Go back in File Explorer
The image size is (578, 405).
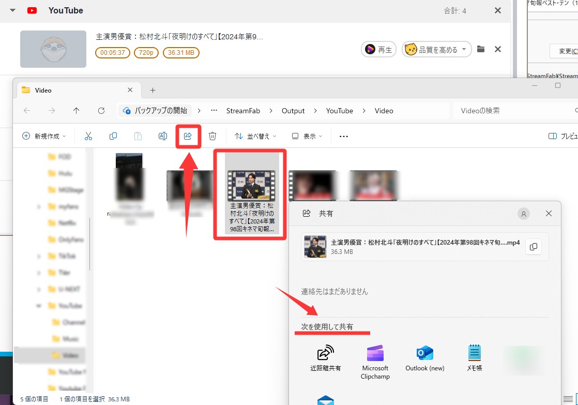tap(27, 111)
